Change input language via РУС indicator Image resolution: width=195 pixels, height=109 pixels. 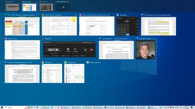pyautogui.click(x=181, y=107)
